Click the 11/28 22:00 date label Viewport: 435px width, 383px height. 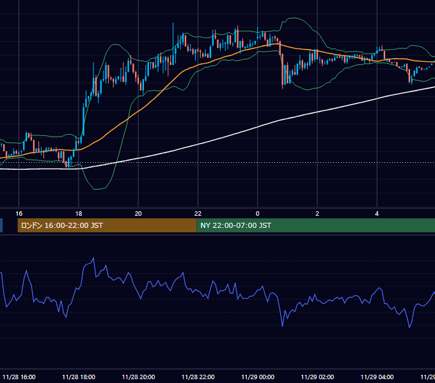pyautogui.click(x=198, y=377)
